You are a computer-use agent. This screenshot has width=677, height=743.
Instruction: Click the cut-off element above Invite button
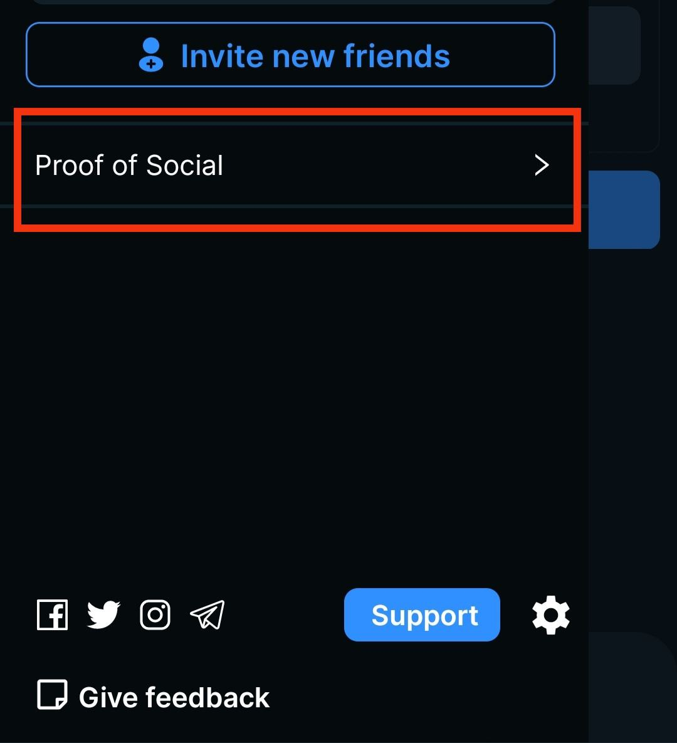[x=293, y=2]
